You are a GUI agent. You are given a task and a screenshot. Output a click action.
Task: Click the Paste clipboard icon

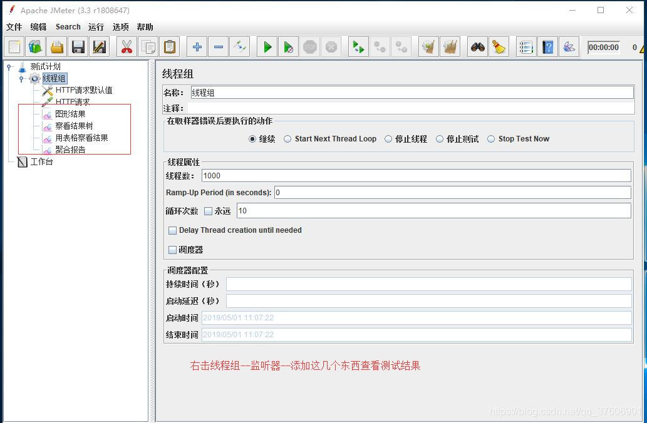(x=170, y=47)
